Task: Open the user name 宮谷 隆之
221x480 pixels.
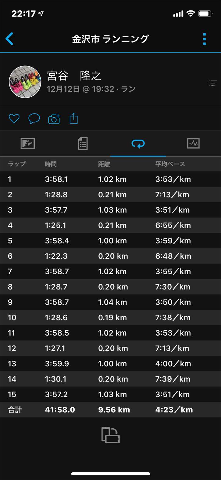Action: point(74,76)
